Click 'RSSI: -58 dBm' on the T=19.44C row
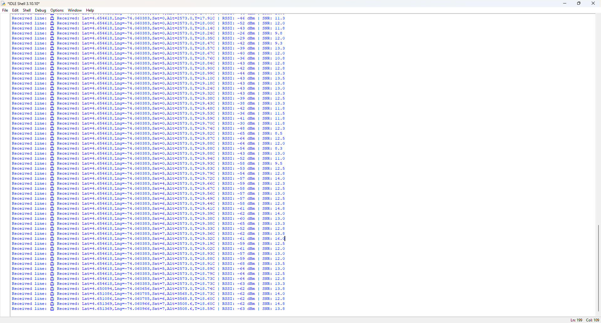The height and width of the screenshot is (323, 601). 239,203
